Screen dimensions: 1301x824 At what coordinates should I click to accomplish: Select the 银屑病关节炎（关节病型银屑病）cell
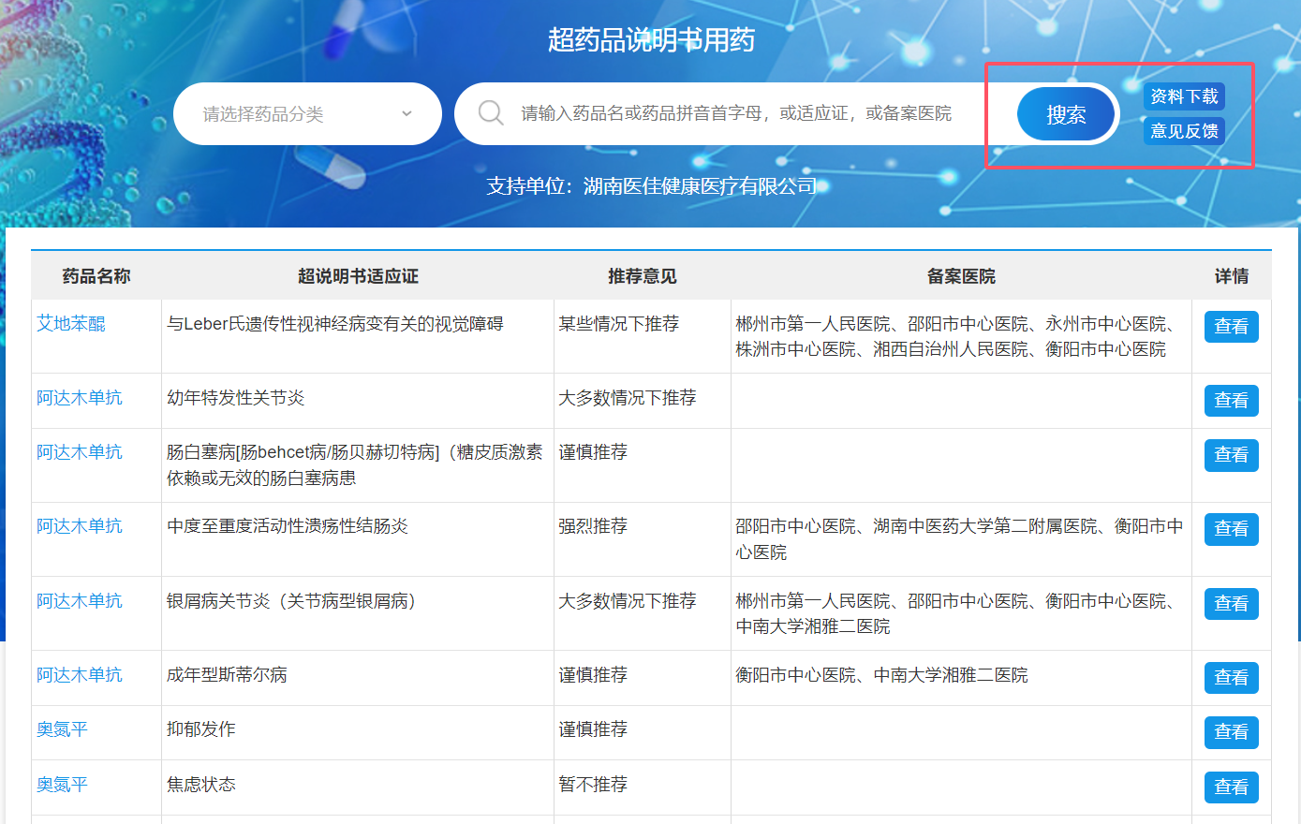(x=358, y=613)
